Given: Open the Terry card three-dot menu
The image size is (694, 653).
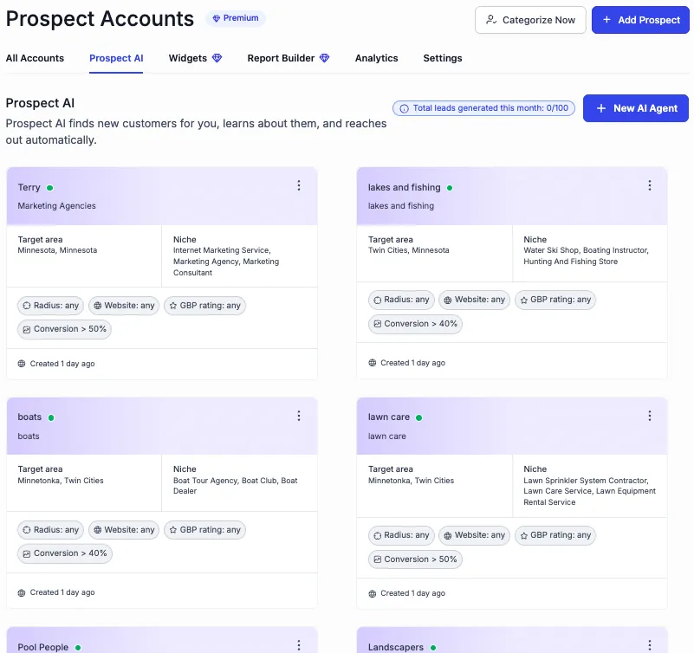Looking at the screenshot, I should (299, 186).
